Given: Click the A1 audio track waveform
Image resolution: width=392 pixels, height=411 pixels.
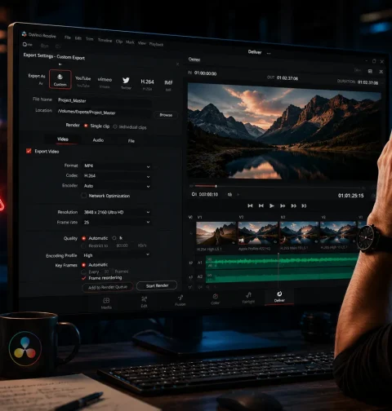Looking at the screenshot, I should 282,262.
